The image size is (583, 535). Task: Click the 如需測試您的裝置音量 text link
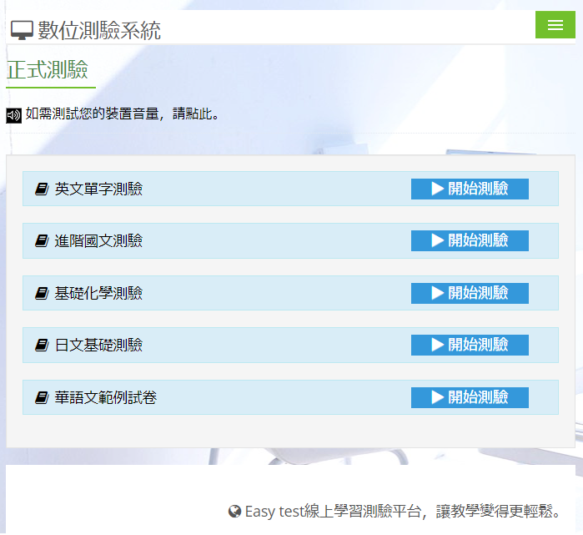(x=123, y=114)
